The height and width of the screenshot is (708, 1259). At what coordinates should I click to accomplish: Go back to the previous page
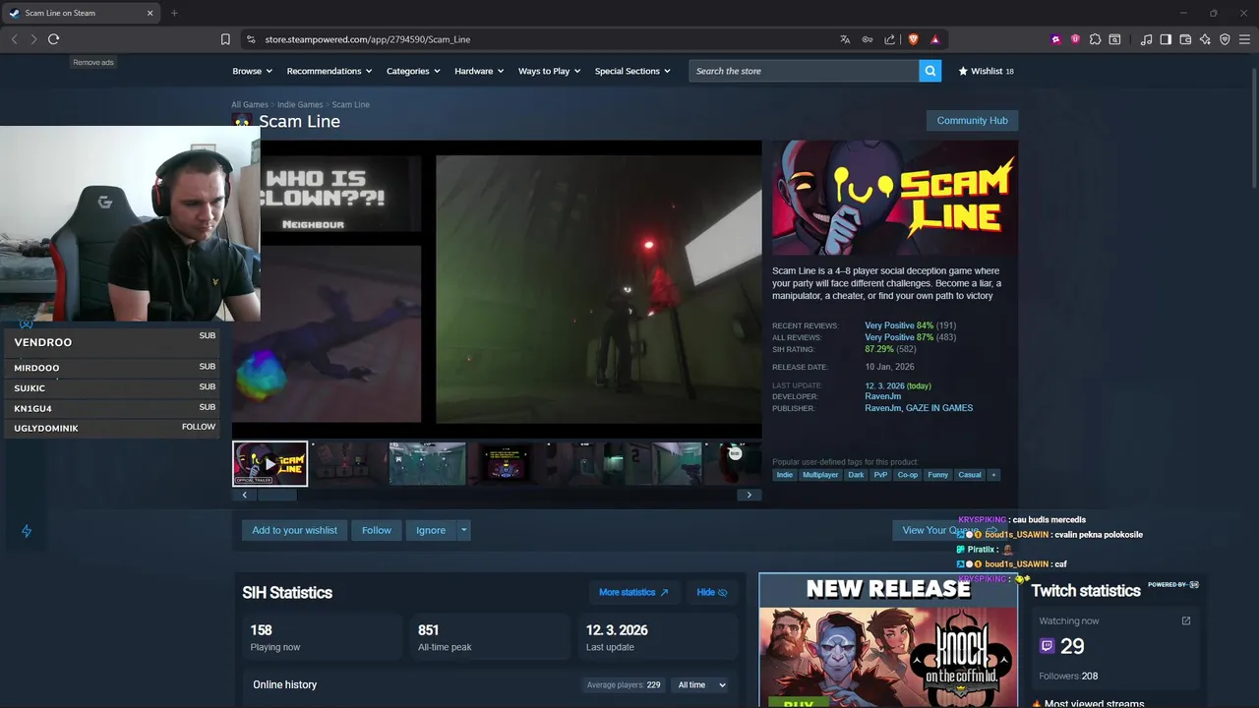(x=14, y=39)
